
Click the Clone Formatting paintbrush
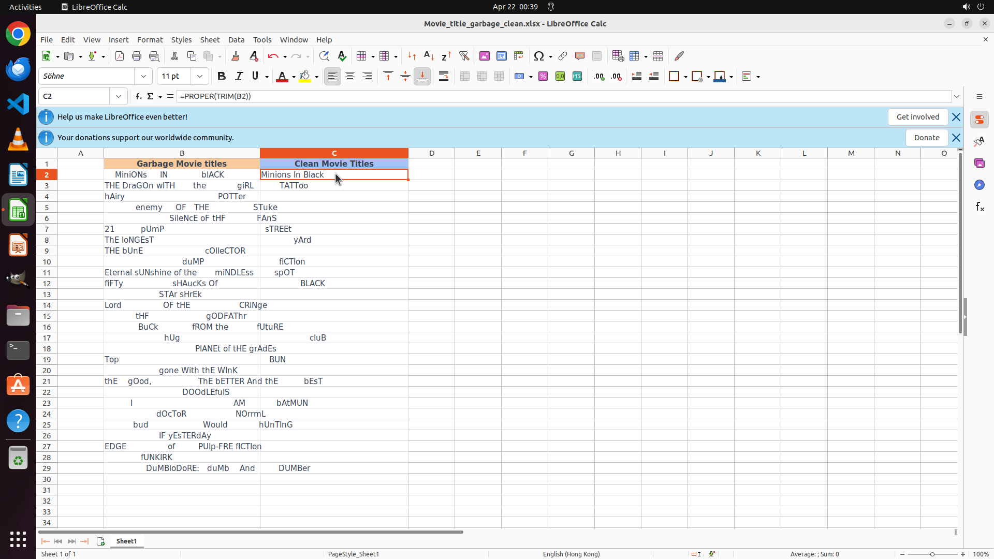pyautogui.click(x=235, y=56)
